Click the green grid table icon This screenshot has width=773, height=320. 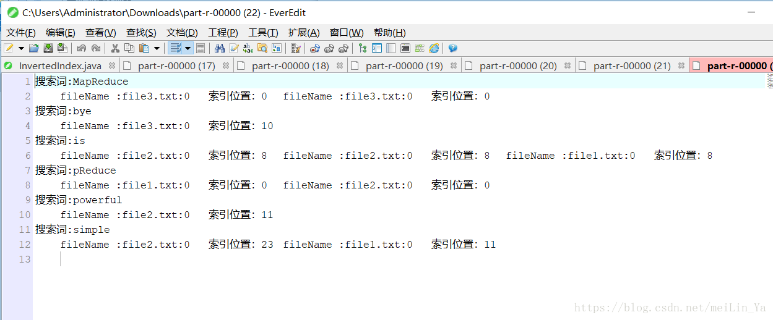[x=420, y=48]
